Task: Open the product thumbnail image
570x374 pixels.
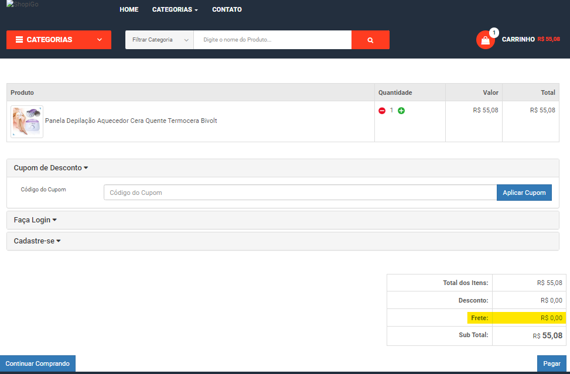Action: pos(27,121)
